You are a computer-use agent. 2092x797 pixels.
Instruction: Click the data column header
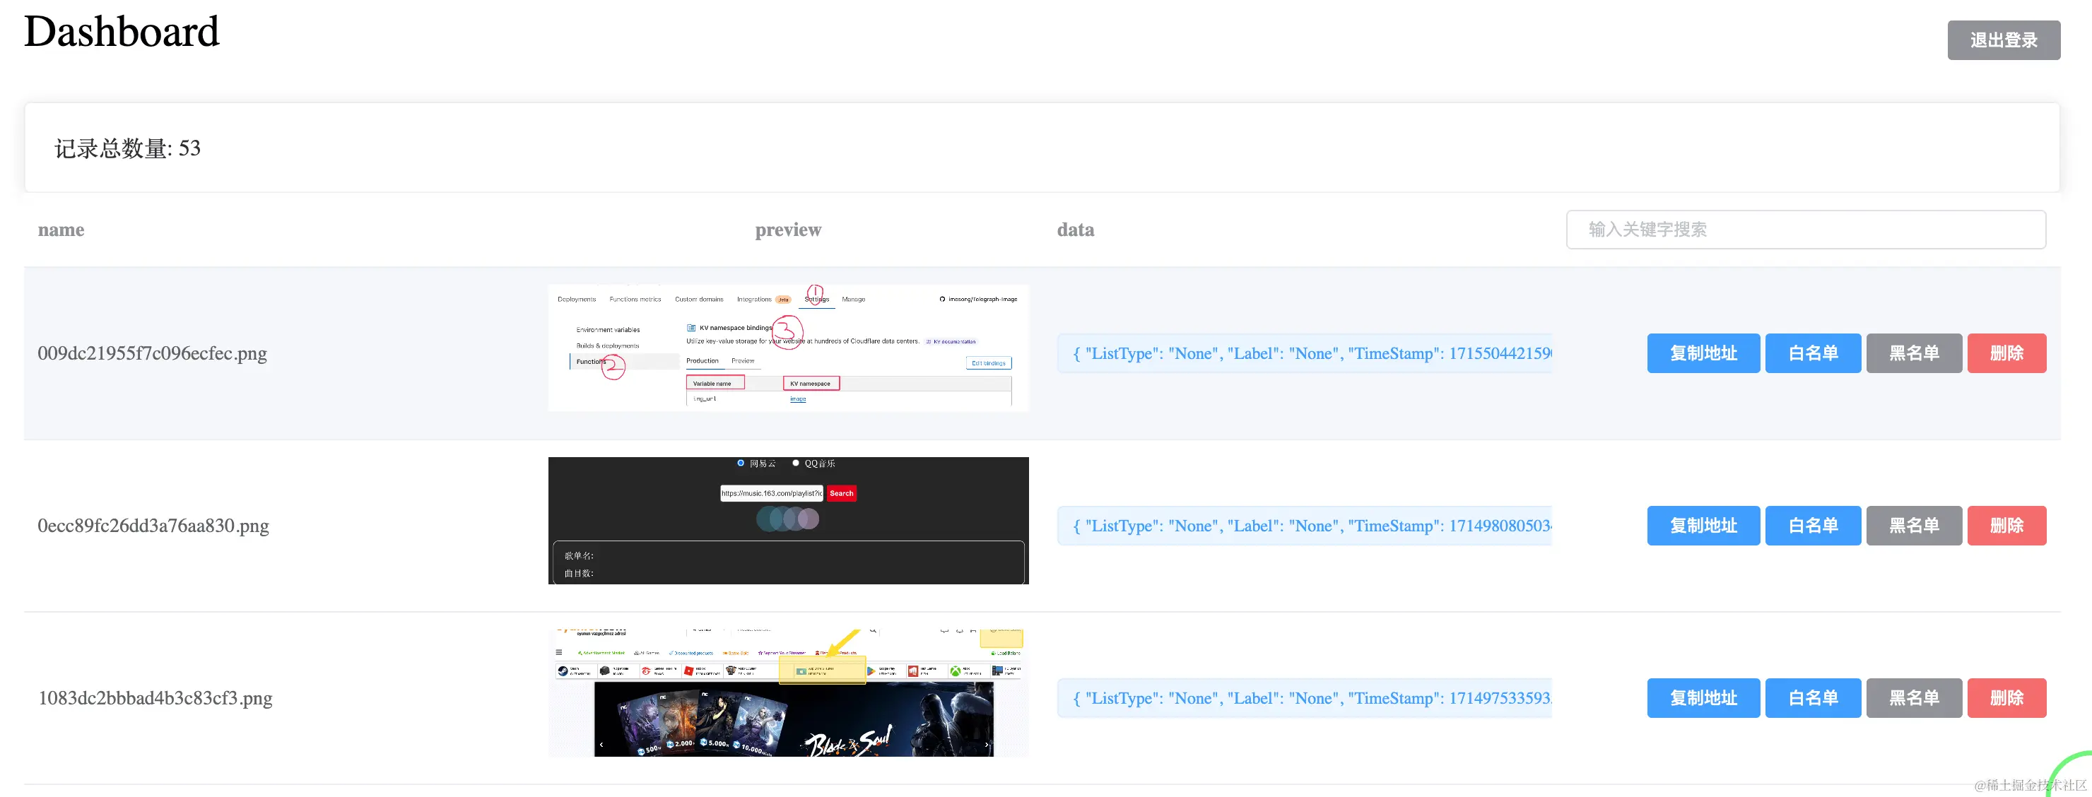[1075, 230]
